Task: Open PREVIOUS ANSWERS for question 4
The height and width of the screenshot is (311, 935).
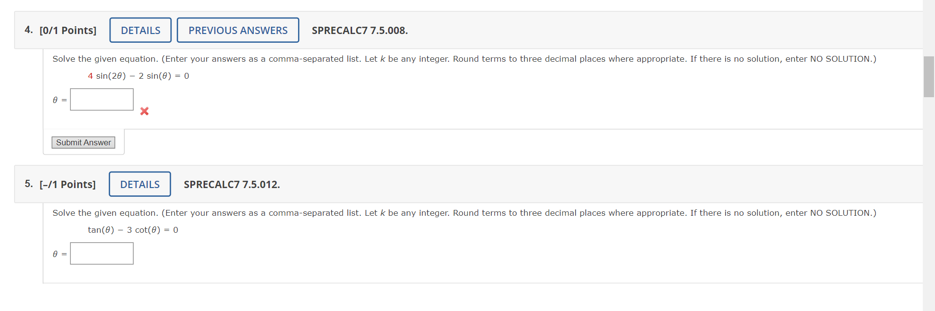Action: click(238, 30)
